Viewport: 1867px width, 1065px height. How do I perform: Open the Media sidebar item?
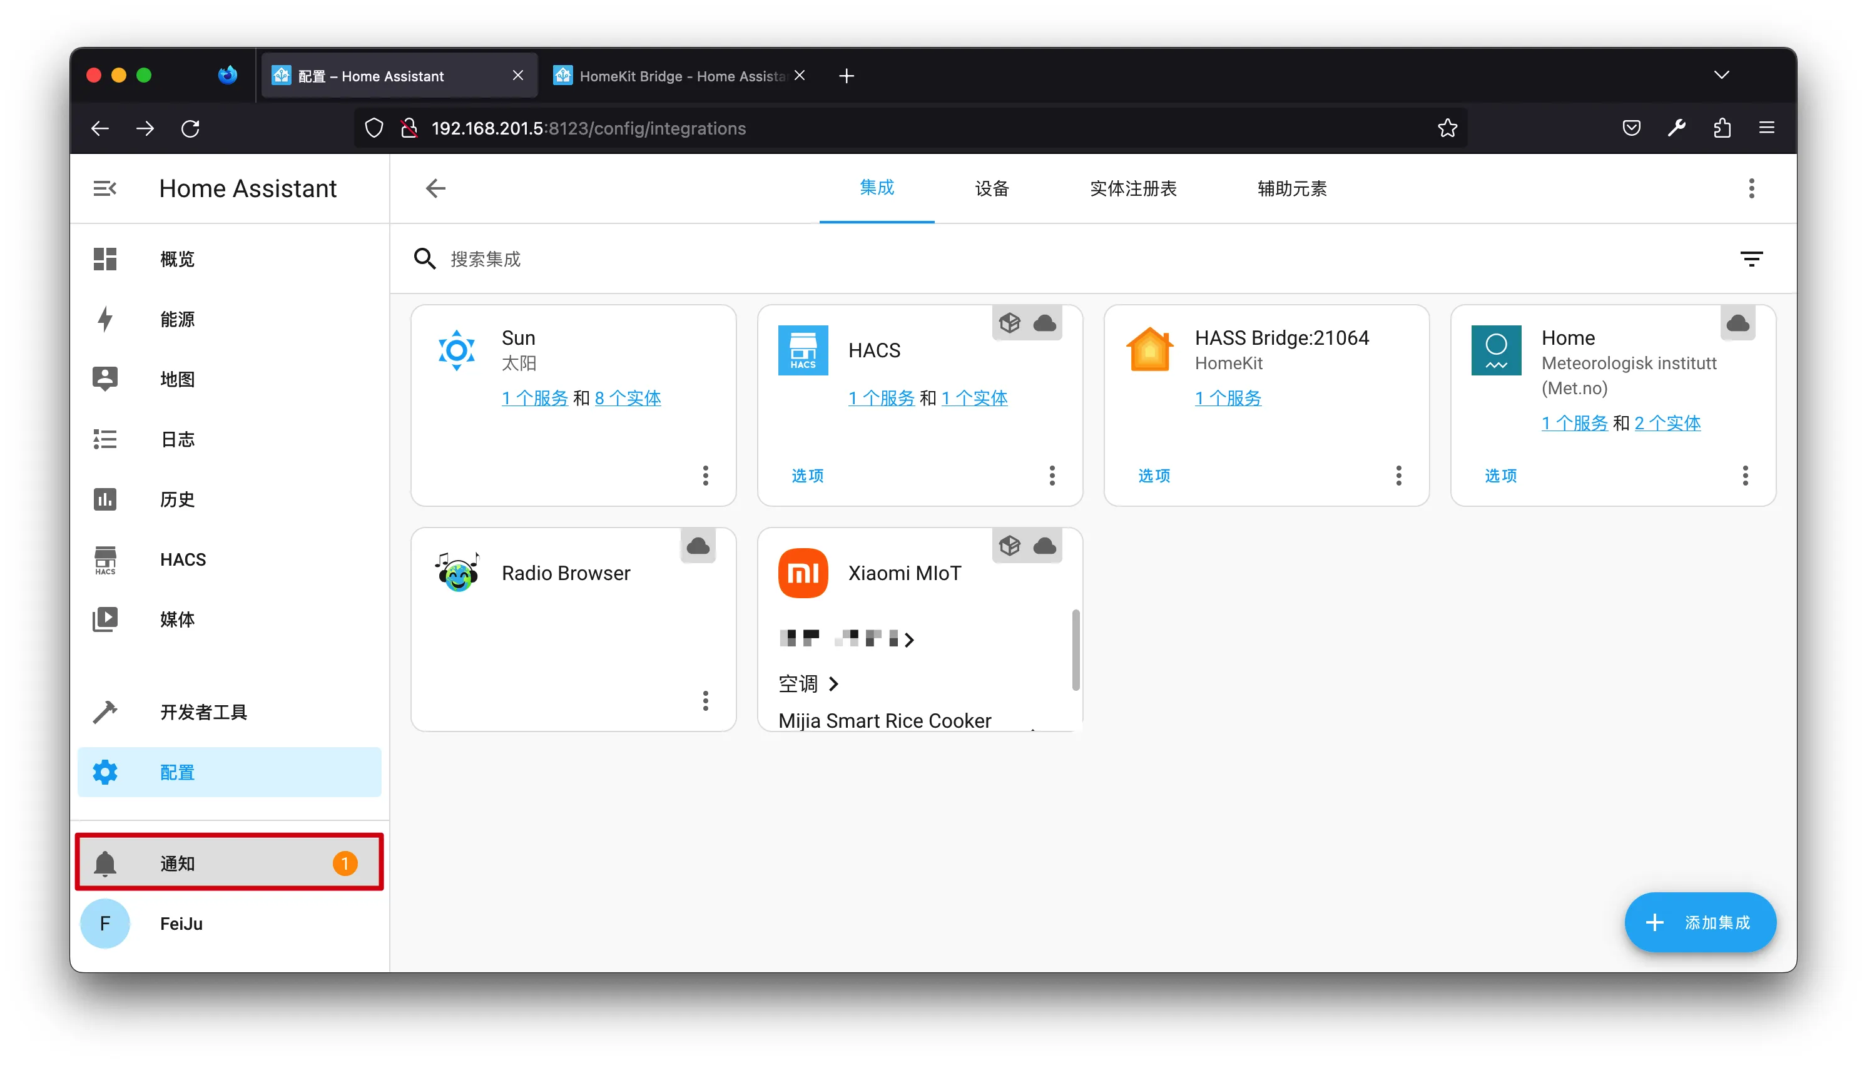pos(177,619)
